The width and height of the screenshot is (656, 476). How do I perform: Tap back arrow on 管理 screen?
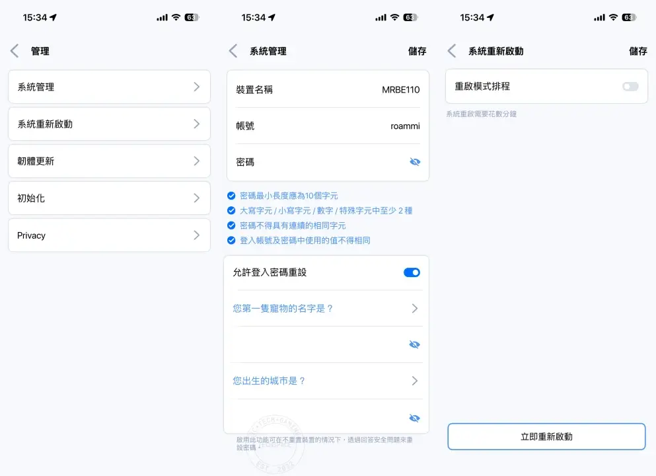(x=15, y=51)
